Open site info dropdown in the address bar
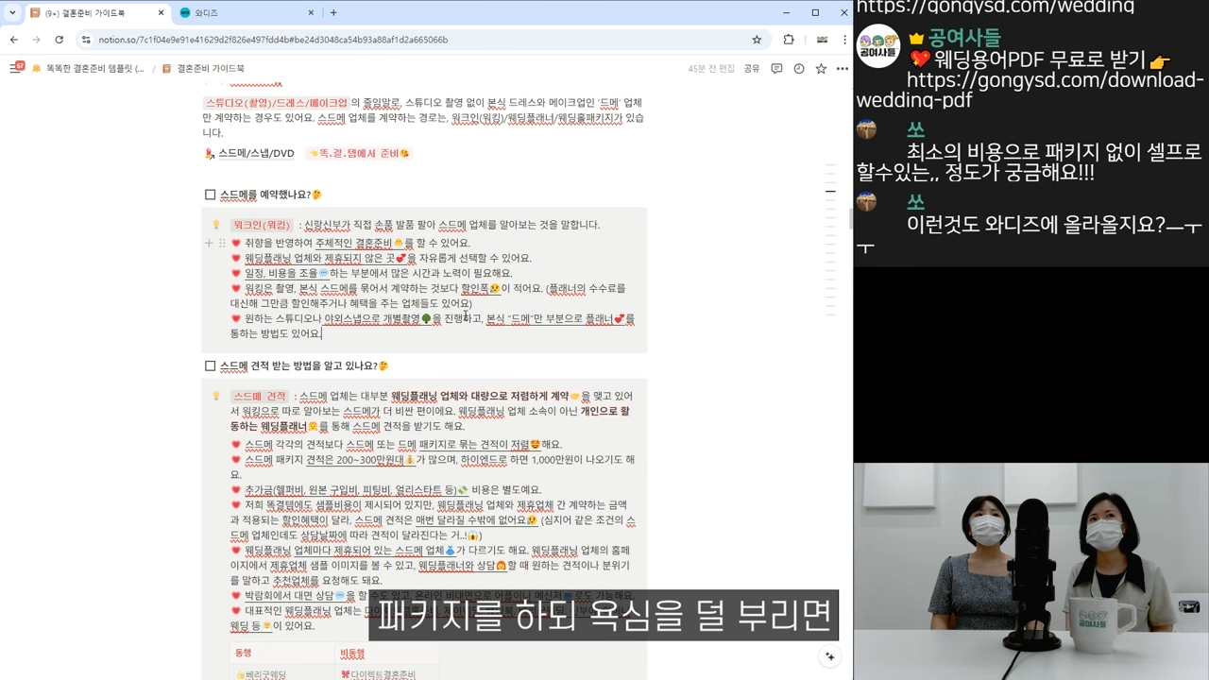1209x680 pixels. click(87, 39)
